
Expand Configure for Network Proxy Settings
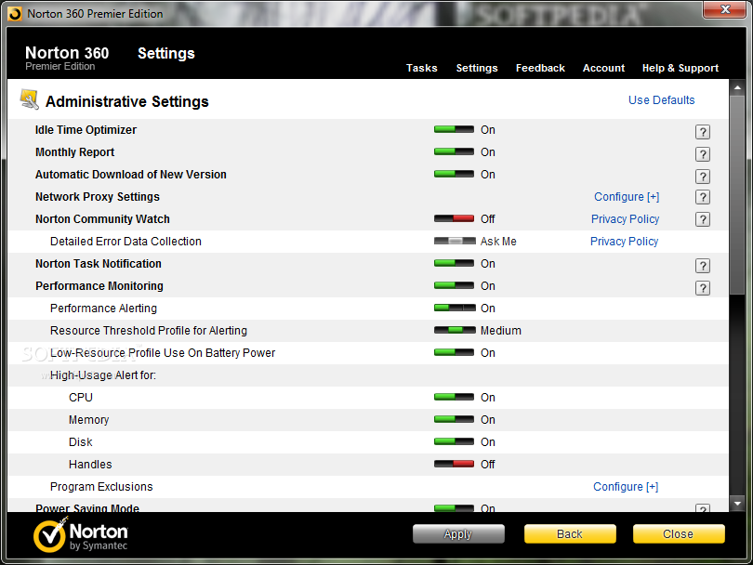pos(627,197)
